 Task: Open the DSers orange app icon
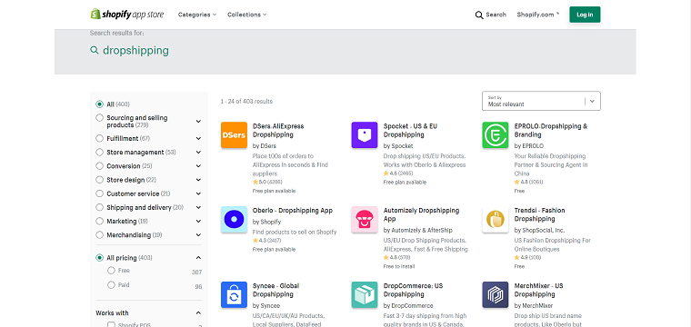[x=234, y=134]
